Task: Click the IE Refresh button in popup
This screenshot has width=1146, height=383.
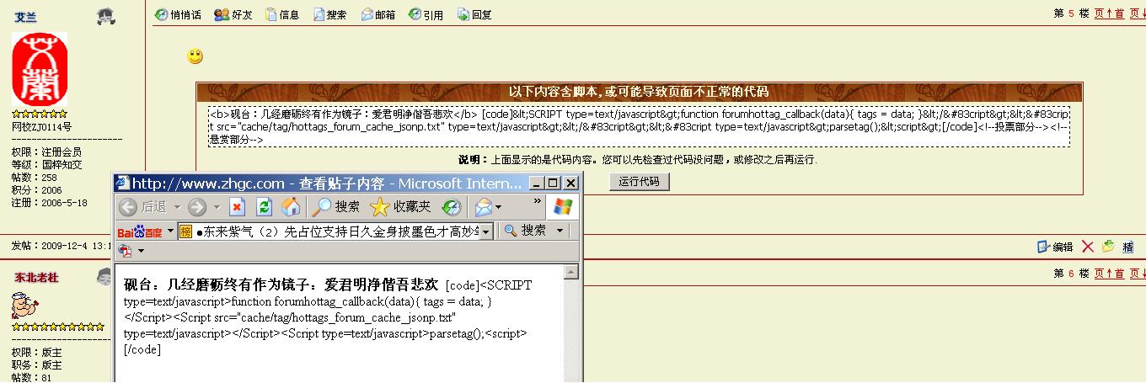Action: click(264, 207)
